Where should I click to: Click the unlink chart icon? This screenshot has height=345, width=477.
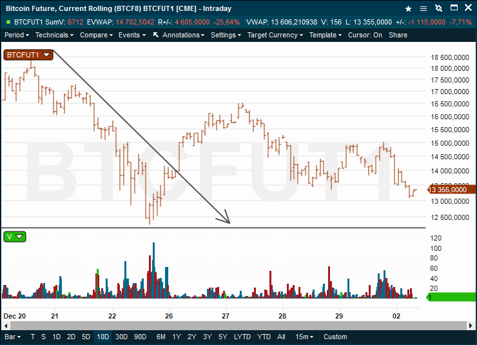coord(438,8)
